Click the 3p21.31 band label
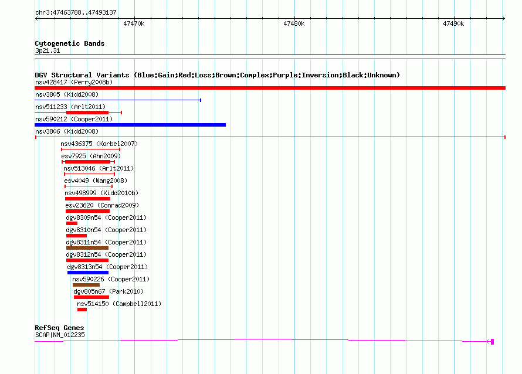The width and height of the screenshot is (522, 374). 48,50
